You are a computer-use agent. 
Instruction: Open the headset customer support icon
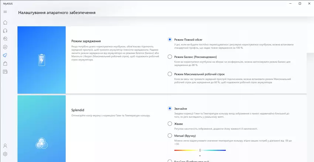pyautogui.click(x=5, y=31)
